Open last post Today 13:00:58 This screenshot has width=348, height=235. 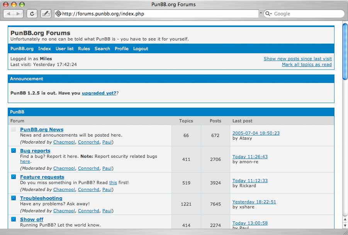pyautogui.click(x=250, y=223)
